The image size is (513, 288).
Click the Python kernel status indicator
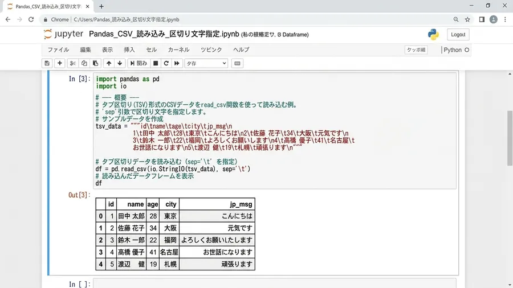pyautogui.click(x=457, y=50)
